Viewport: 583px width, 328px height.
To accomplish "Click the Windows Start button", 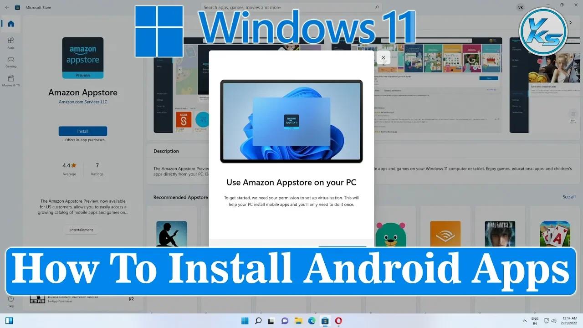I will pyautogui.click(x=245, y=321).
